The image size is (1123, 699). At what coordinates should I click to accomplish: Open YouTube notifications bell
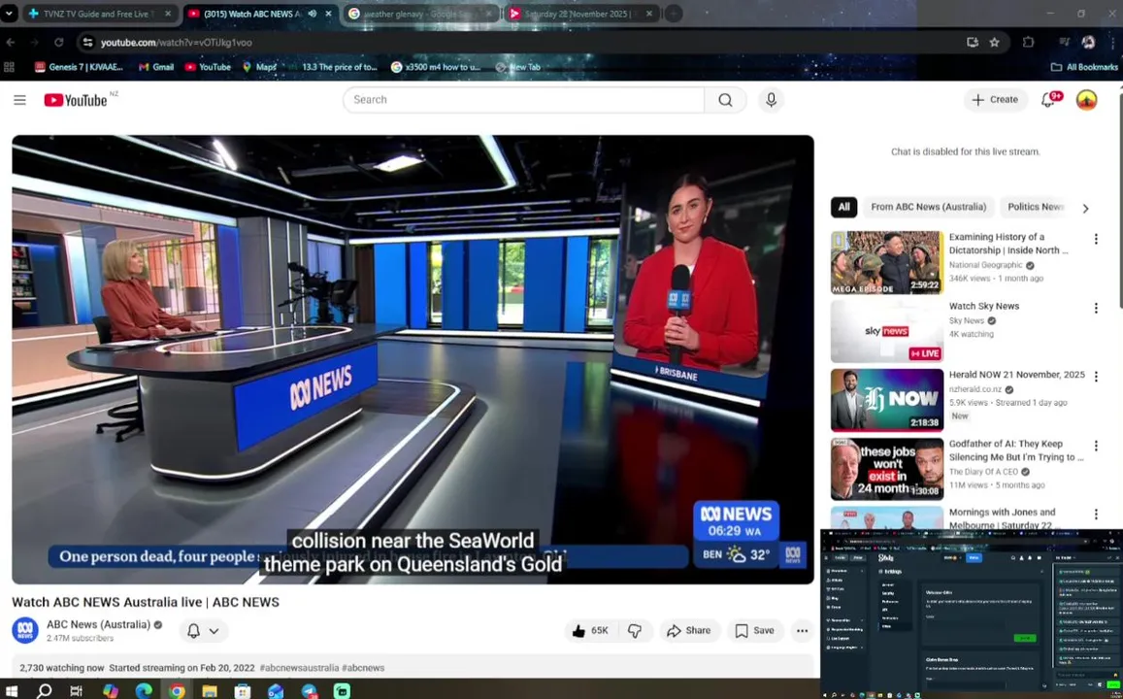tap(1049, 100)
